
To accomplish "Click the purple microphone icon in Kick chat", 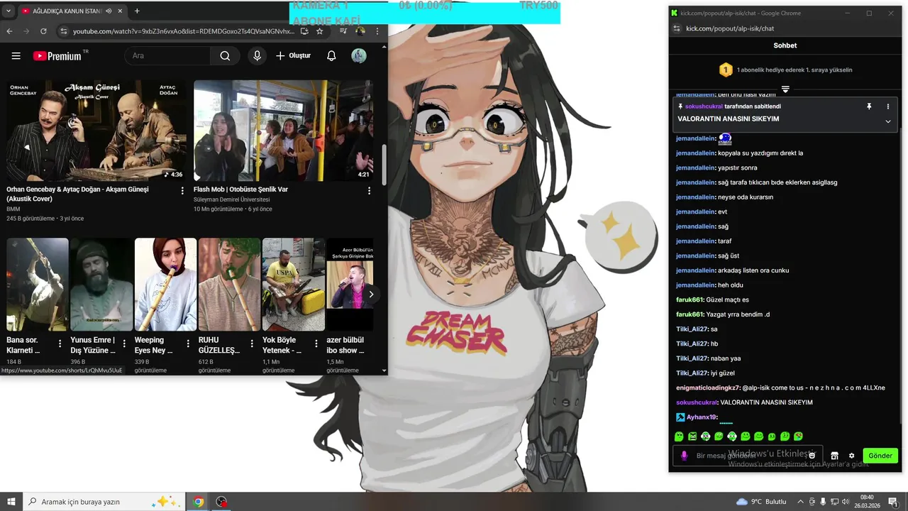I will coord(684,456).
